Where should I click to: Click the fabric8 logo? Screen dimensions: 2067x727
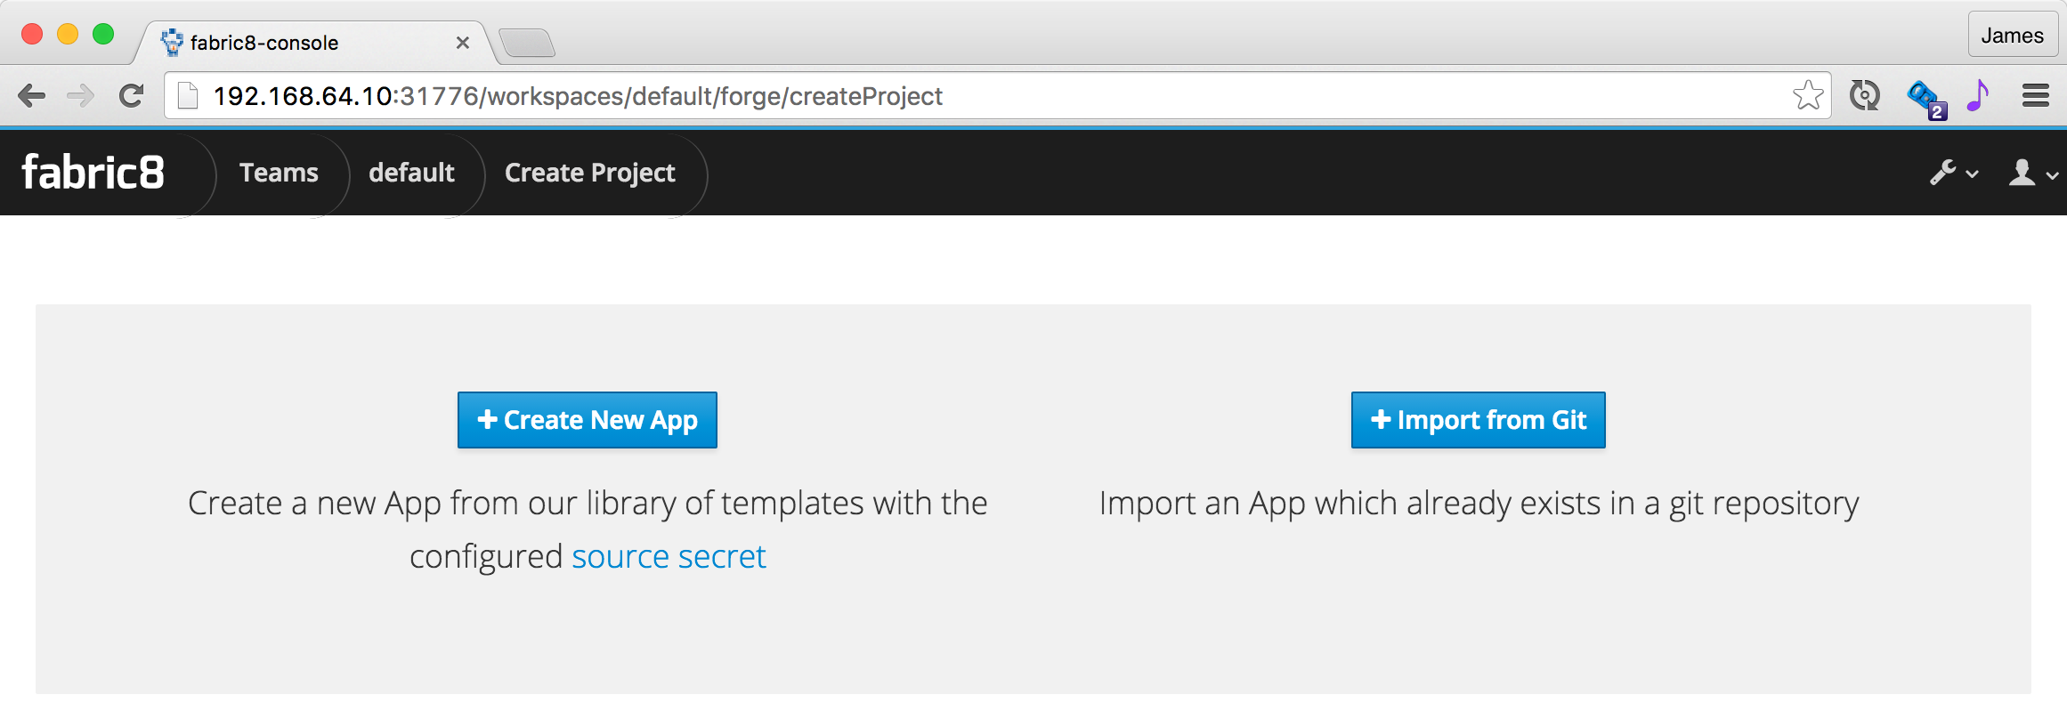coord(93,173)
